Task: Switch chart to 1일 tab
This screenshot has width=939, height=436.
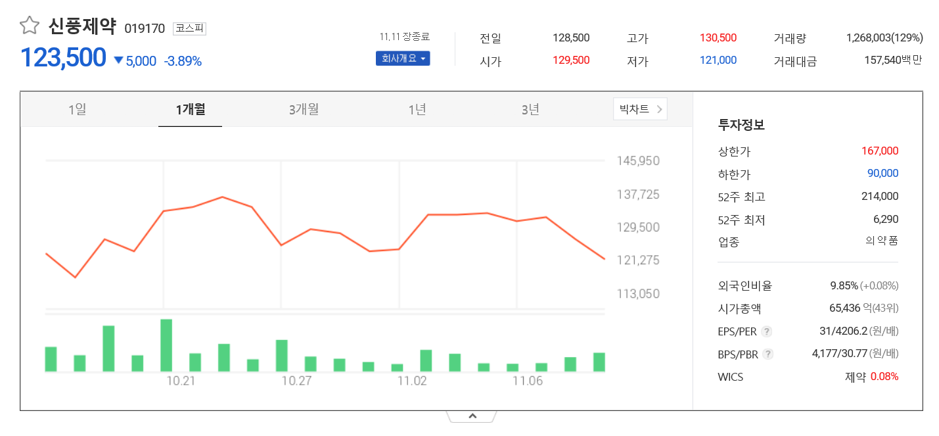Action: (77, 110)
